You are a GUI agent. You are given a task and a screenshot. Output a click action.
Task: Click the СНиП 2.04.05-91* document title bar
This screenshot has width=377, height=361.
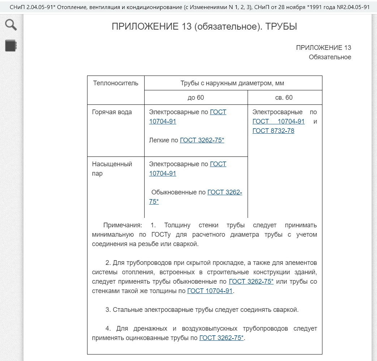[x=188, y=7]
